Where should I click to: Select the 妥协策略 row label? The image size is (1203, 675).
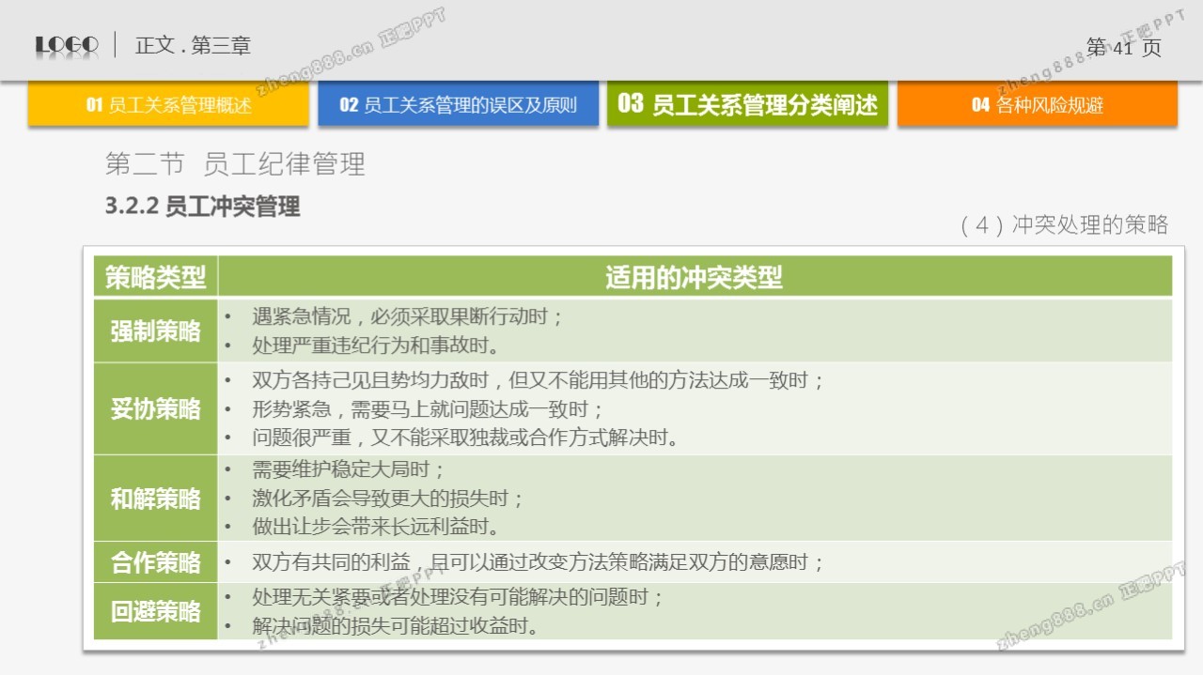point(156,409)
